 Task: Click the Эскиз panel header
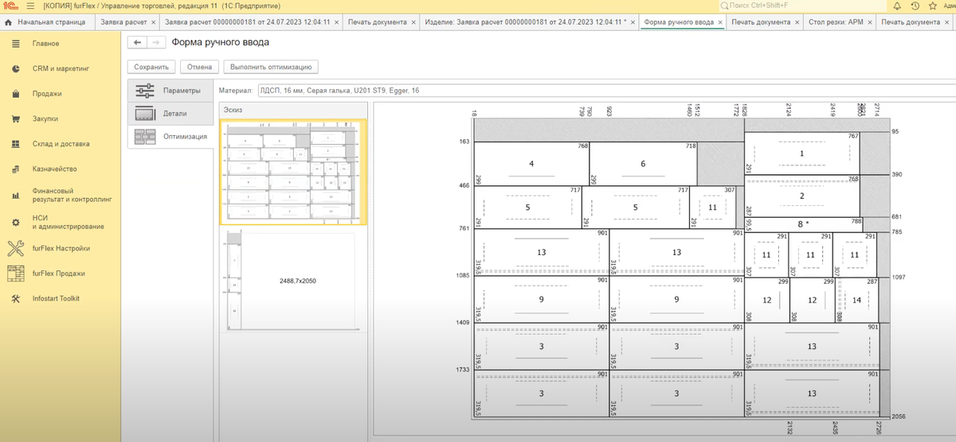point(293,110)
